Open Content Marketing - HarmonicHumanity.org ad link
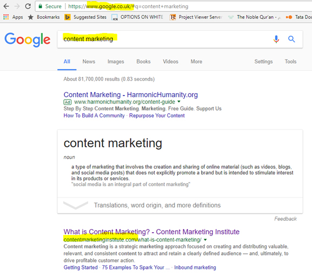The width and height of the screenshot is (312, 275). 131,95
